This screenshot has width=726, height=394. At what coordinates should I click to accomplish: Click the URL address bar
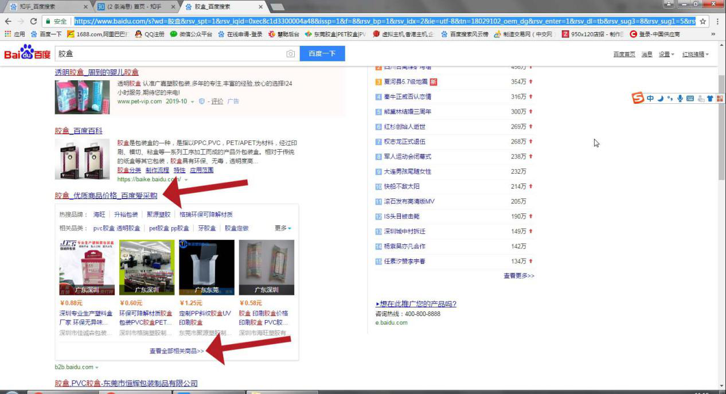coord(384,21)
